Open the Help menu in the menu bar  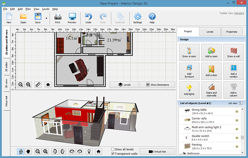(55, 9)
